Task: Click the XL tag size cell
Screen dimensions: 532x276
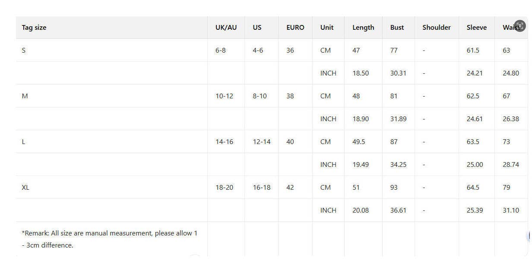Action: pos(25,188)
